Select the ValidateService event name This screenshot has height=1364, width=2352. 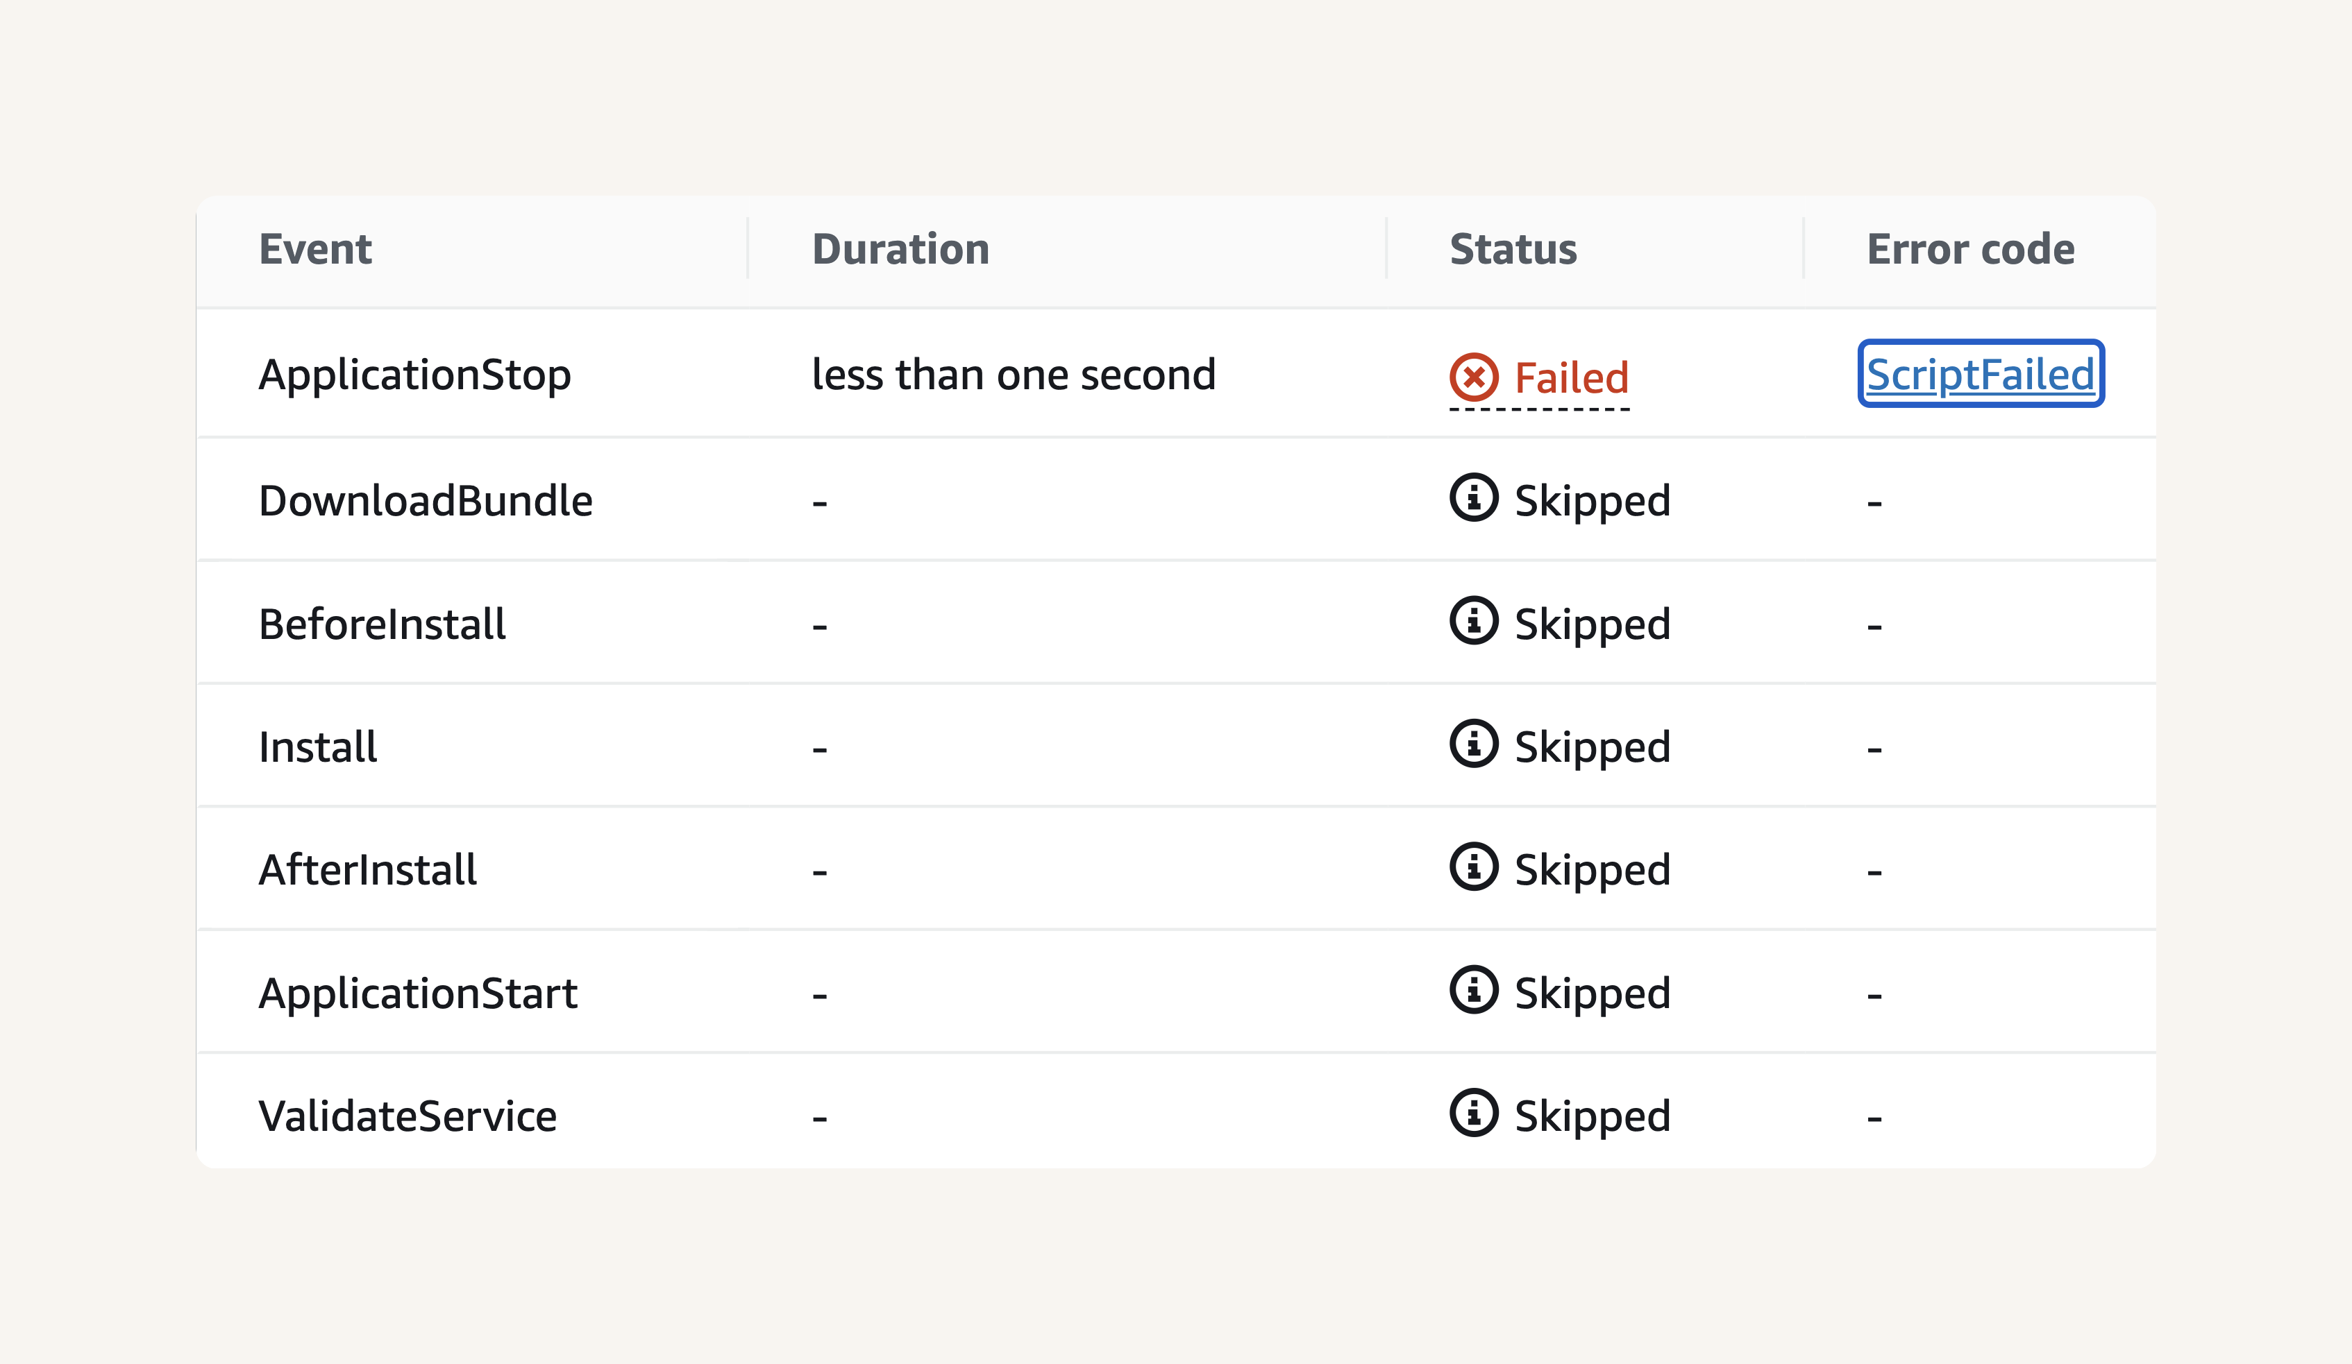(407, 1116)
